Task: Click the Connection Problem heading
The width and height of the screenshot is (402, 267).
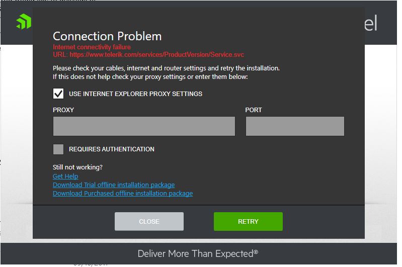Action: [107, 36]
